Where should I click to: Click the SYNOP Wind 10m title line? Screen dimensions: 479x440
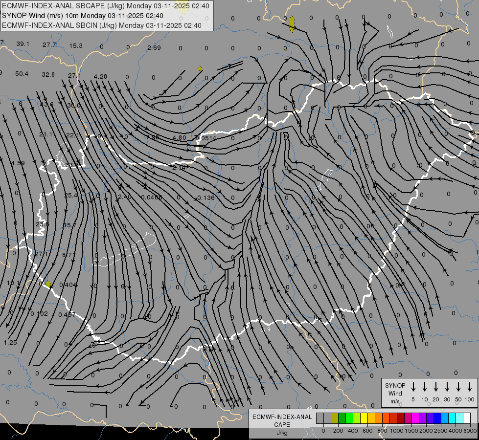(83, 16)
